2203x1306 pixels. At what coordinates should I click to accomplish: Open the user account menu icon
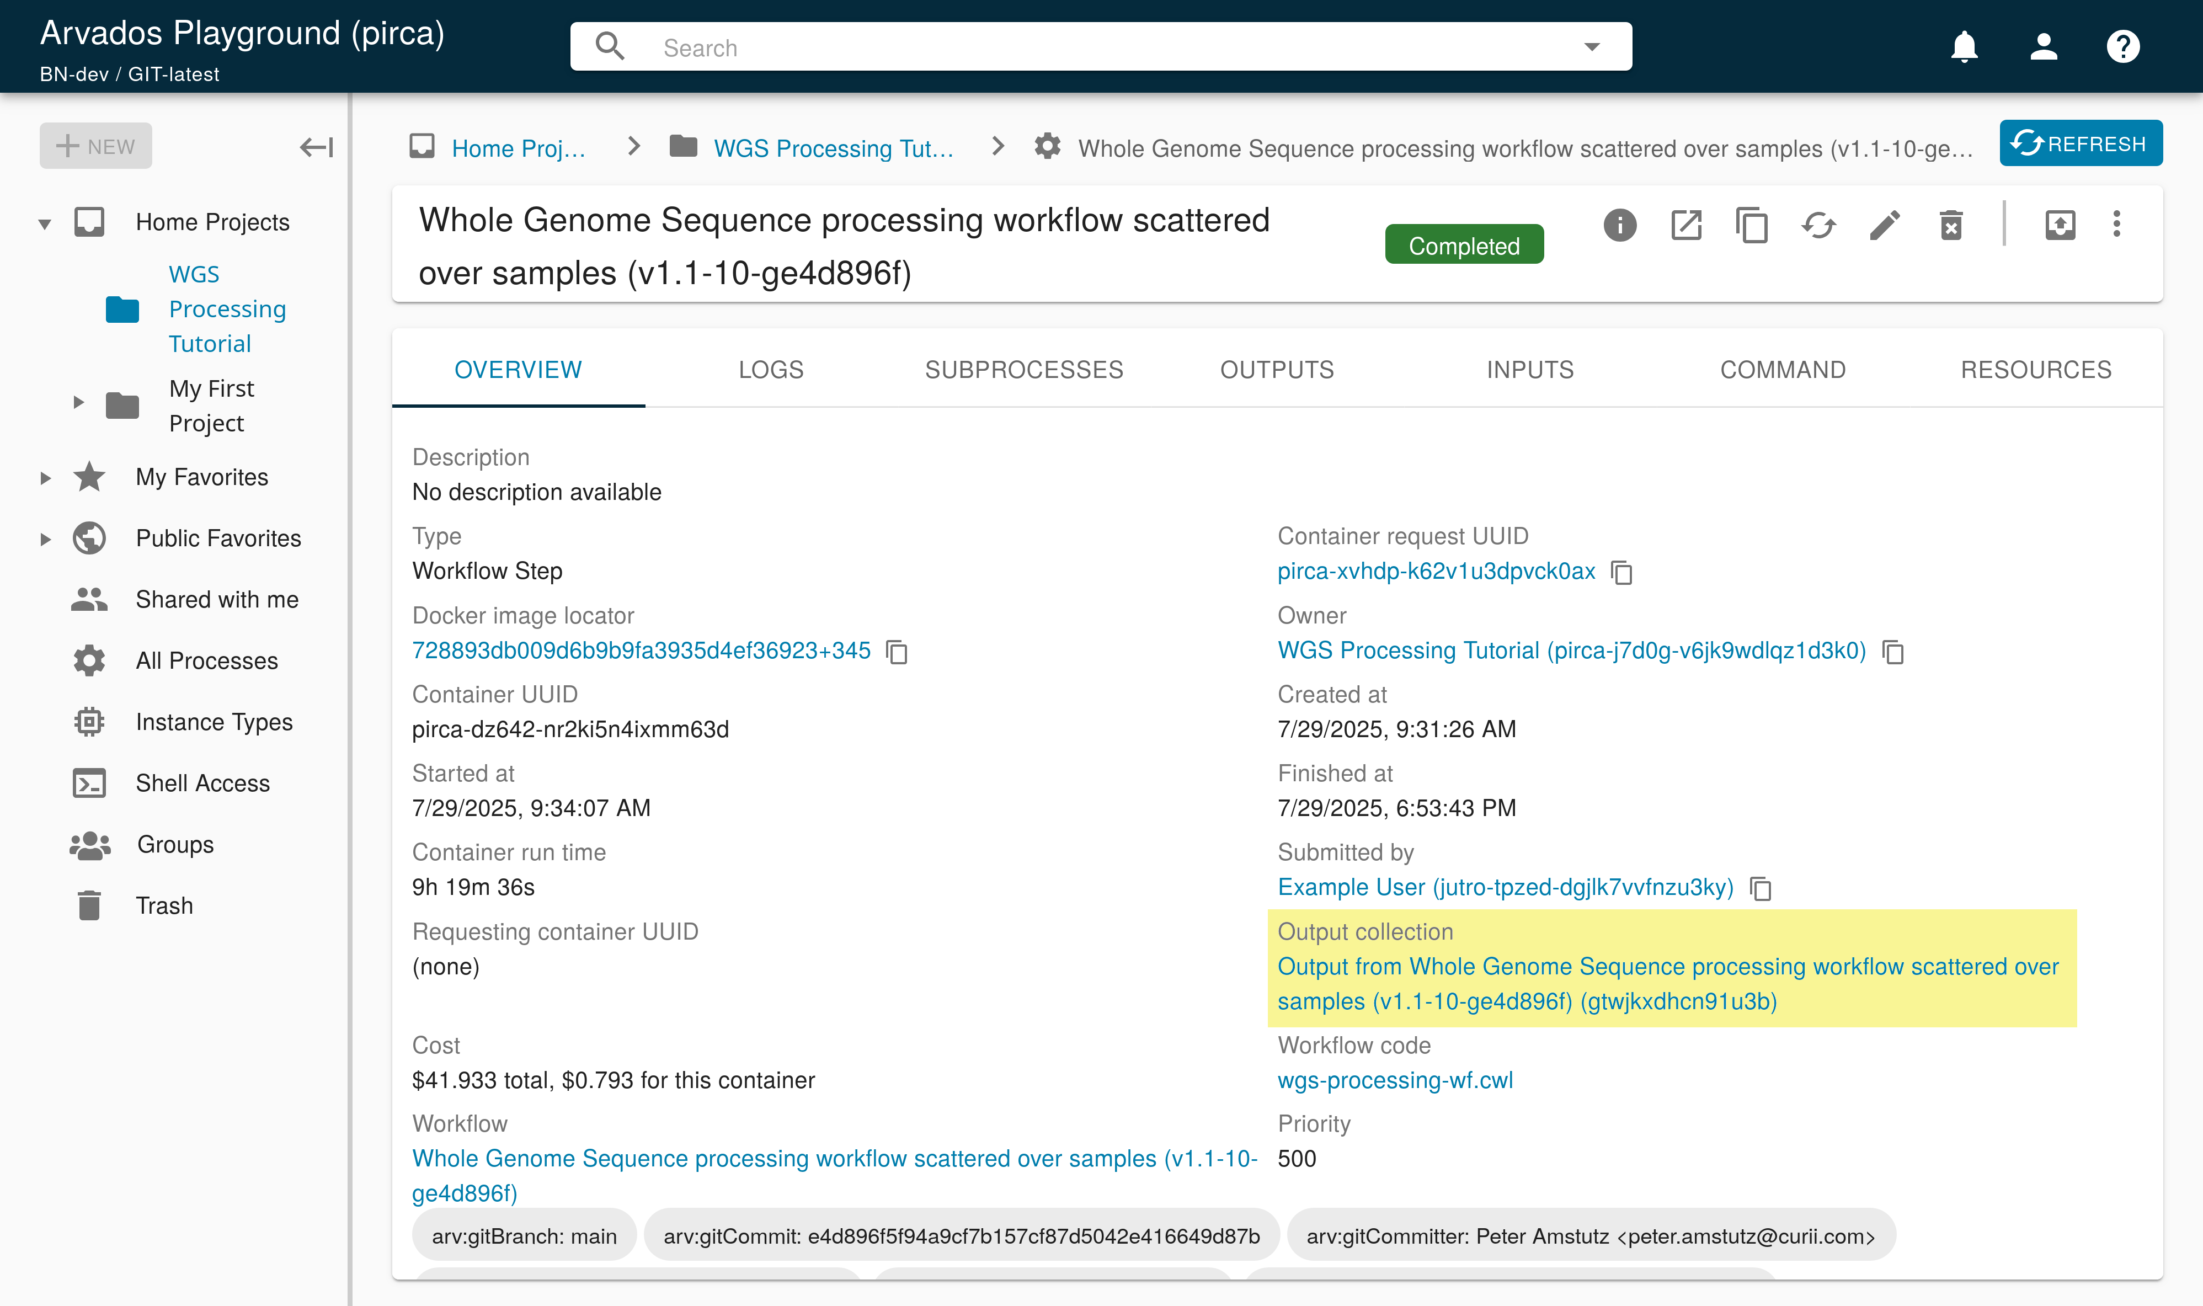2044,47
